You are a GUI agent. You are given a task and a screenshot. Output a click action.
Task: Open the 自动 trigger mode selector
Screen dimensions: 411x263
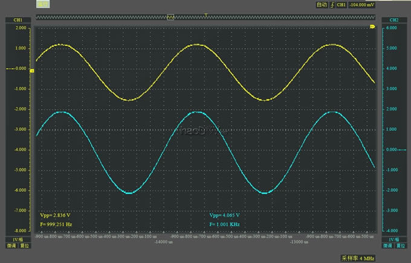(321, 5)
